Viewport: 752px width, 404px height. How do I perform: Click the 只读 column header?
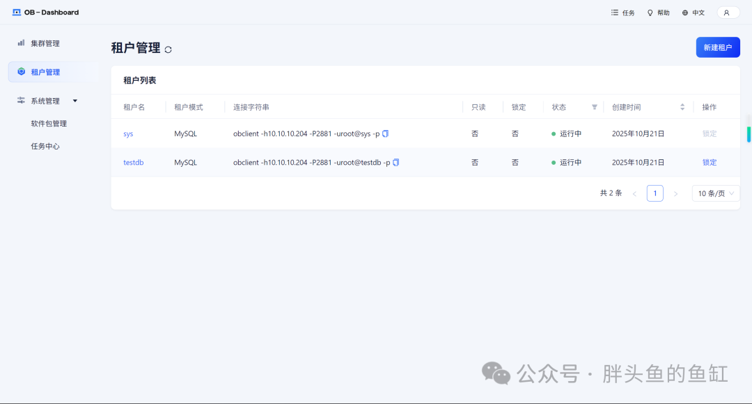(478, 107)
